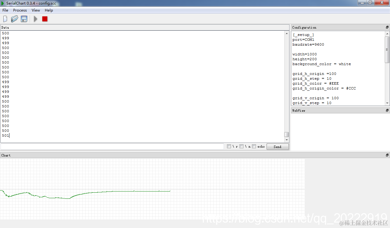Viewport: 390px width, 228px height.
Task: Click the [_setup_] section header line
Action: pyautogui.click(x=303, y=35)
